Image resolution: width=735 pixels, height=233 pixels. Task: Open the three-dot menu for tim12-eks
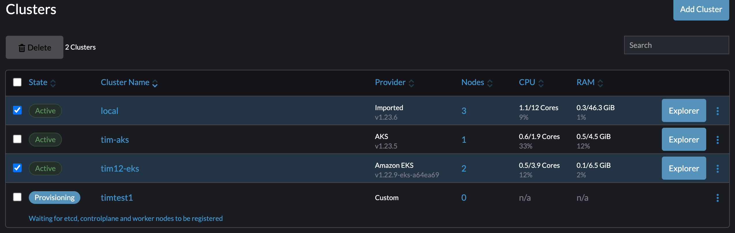717,168
